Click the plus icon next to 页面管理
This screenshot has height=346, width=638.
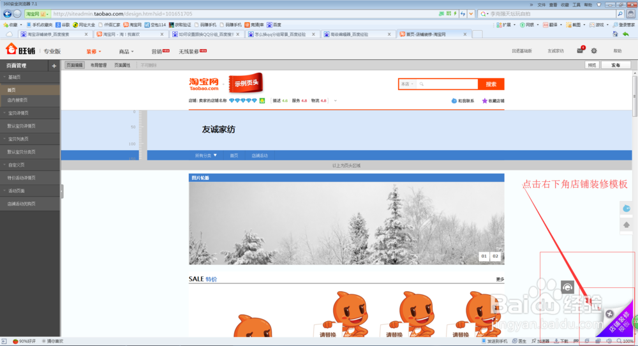tap(54, 66)
